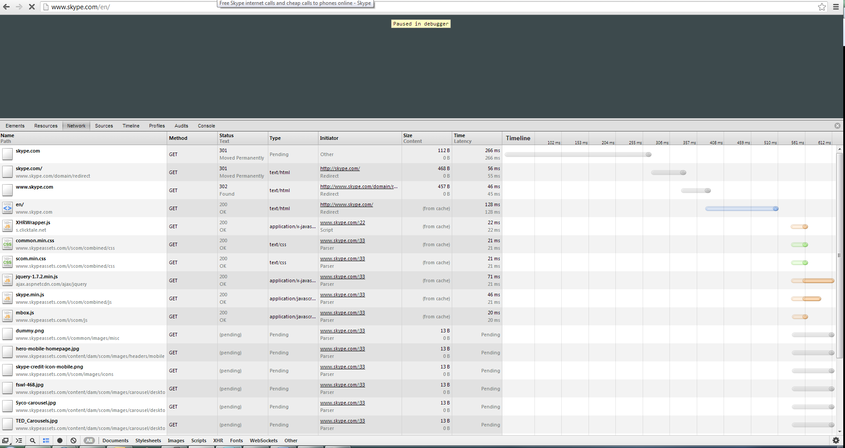Show the console drawer
The image size is (845, 448).
click(x=19, y=441)
